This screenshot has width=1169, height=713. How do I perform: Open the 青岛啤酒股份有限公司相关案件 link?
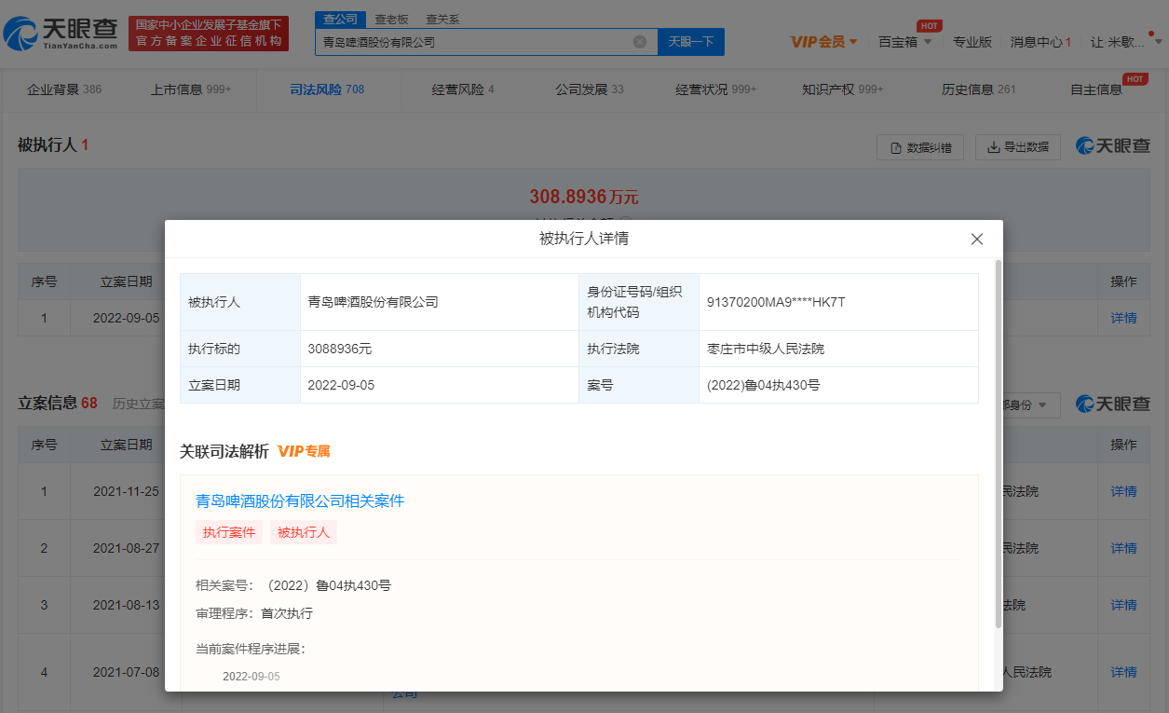pos(300,500)
